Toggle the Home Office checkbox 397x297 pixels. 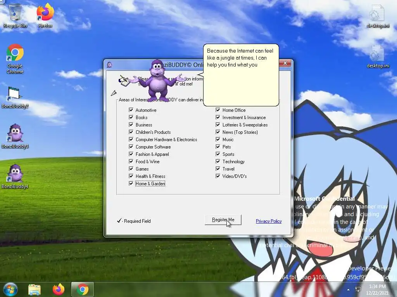(218, 110)
